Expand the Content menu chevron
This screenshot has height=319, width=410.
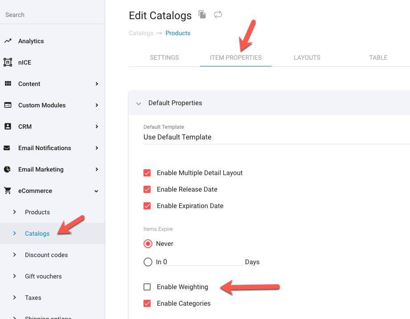[97, 84]
